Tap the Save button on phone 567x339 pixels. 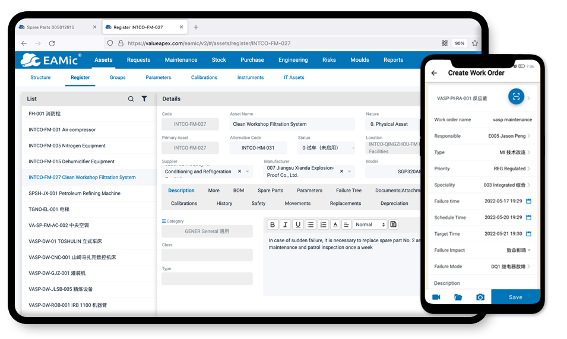(516, 297)
